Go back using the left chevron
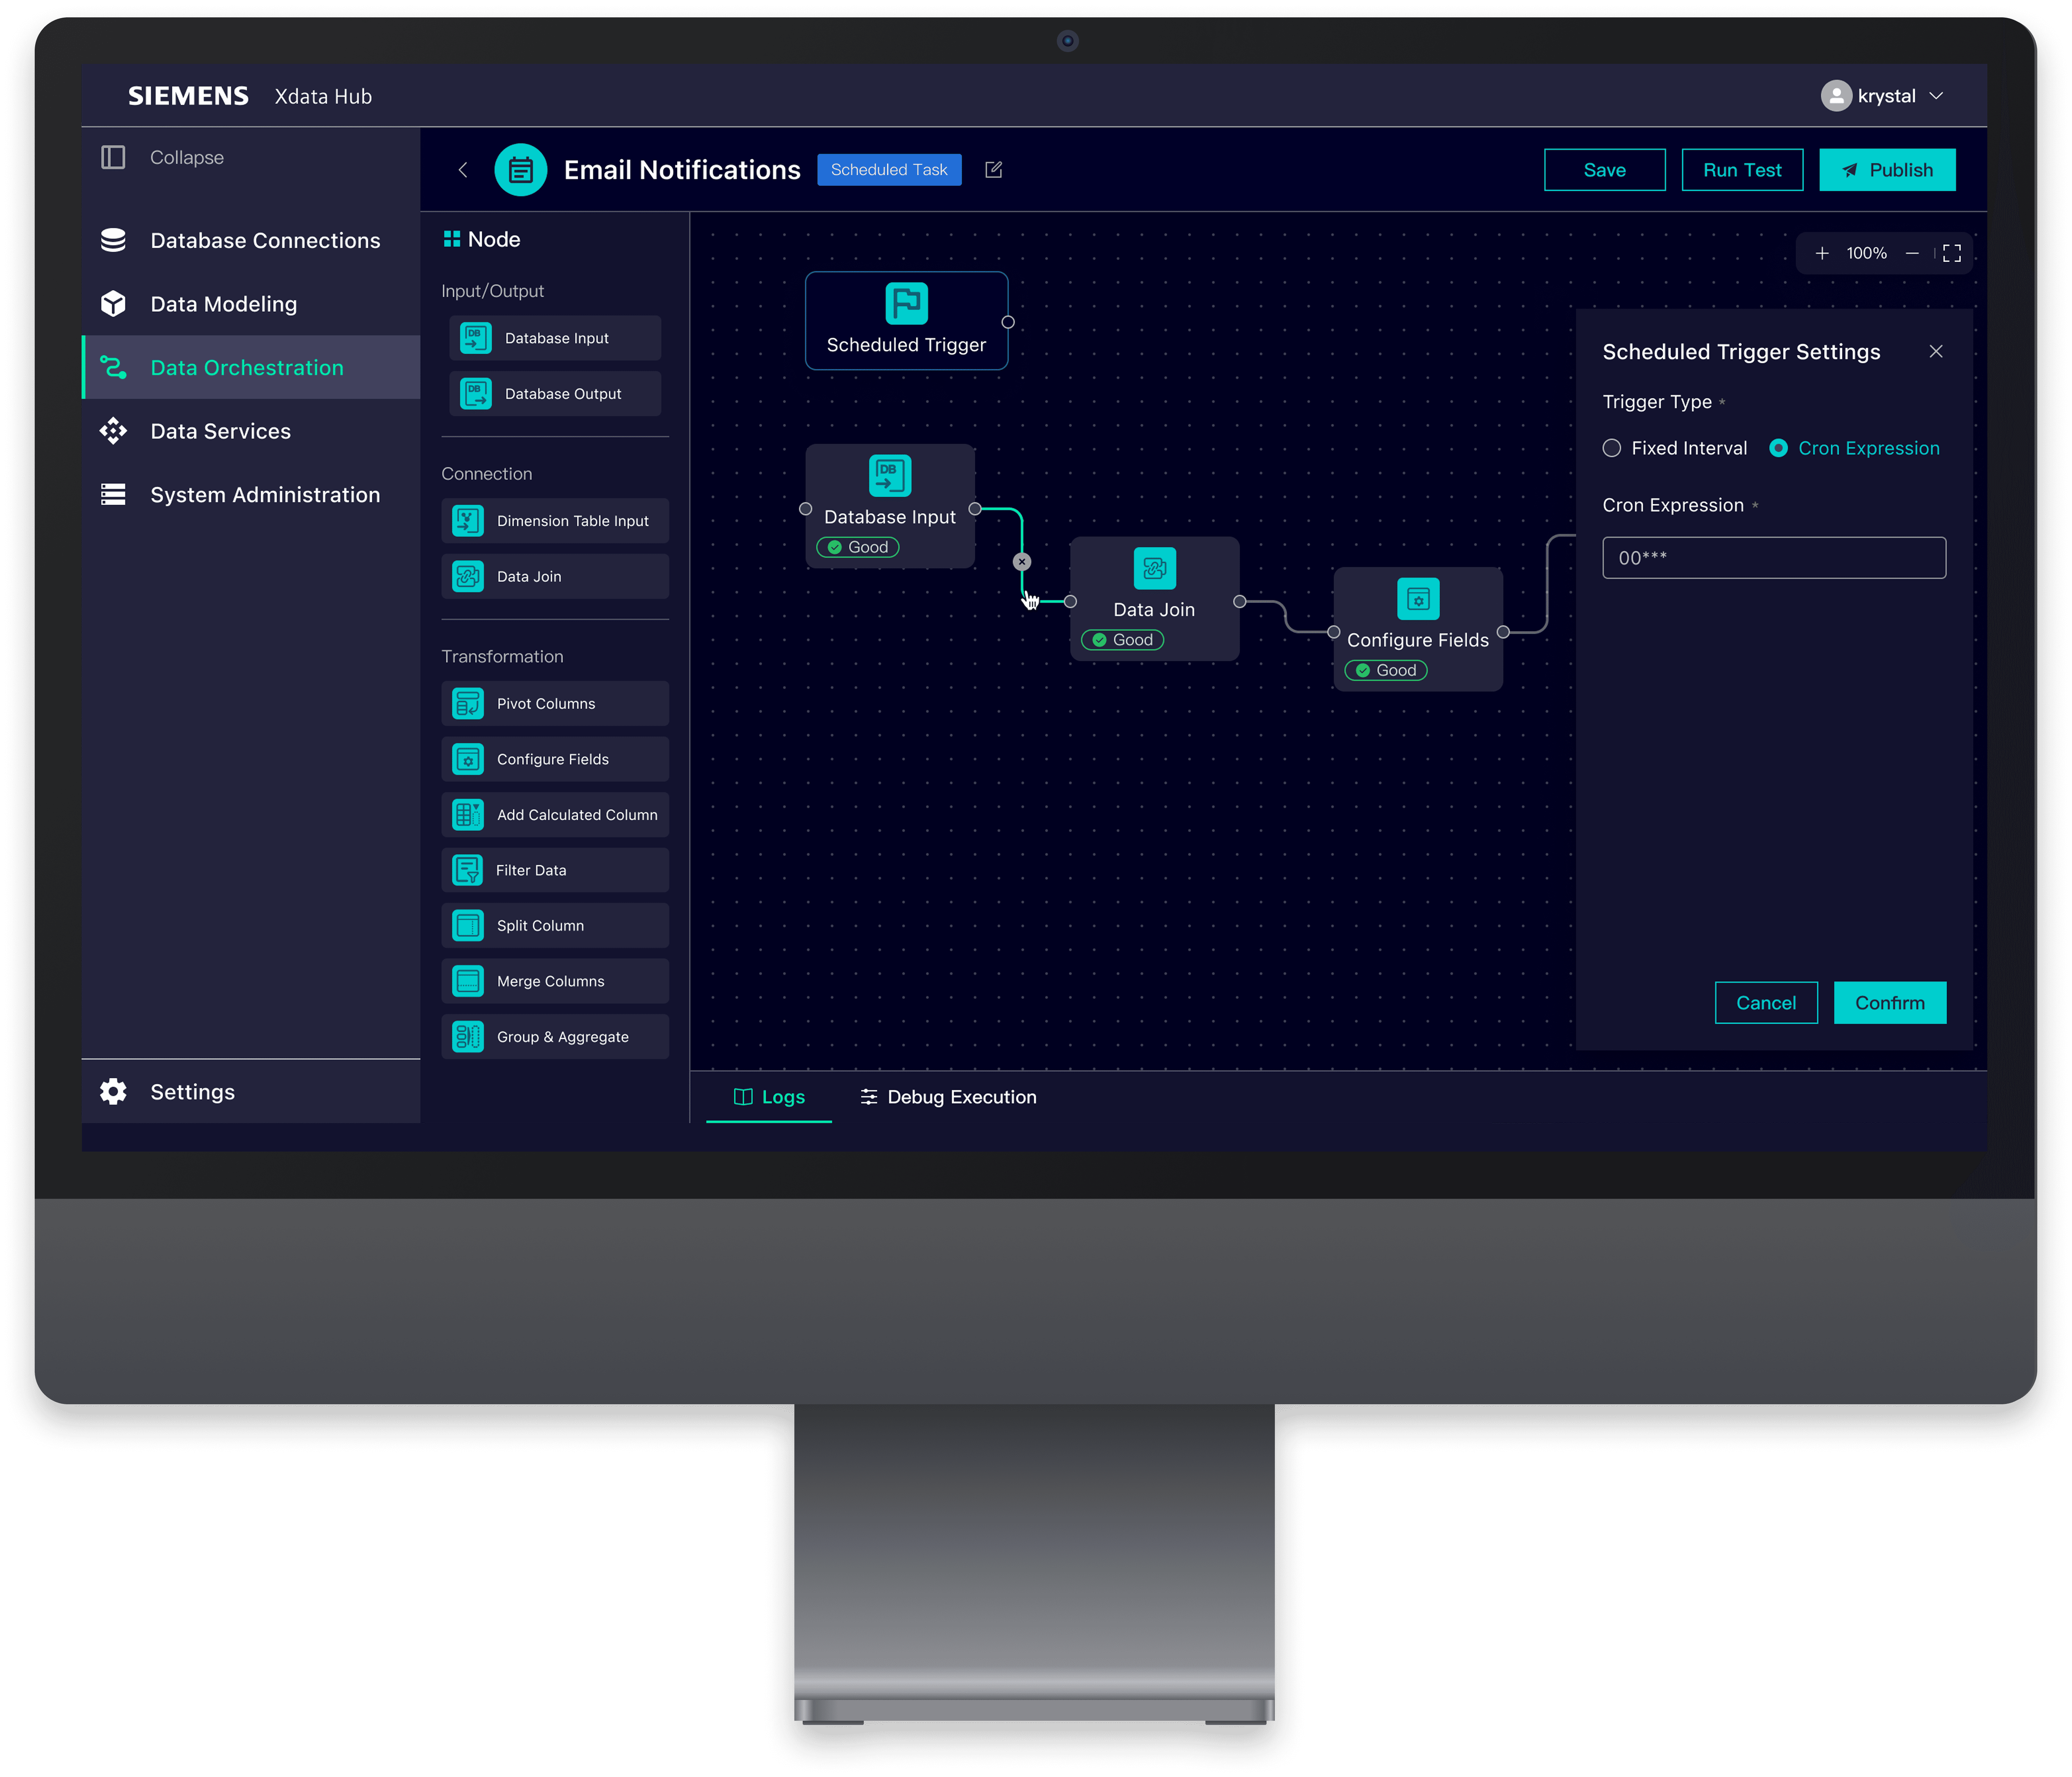This screenshot has width=2072, height=1777. [463, 170]
